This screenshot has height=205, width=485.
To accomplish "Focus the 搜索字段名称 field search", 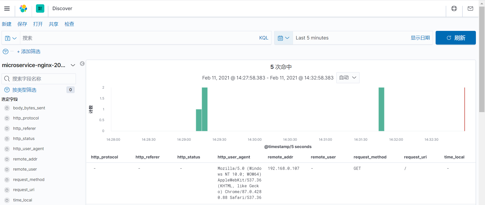I will pyautogui.click(x=39, y=79).
